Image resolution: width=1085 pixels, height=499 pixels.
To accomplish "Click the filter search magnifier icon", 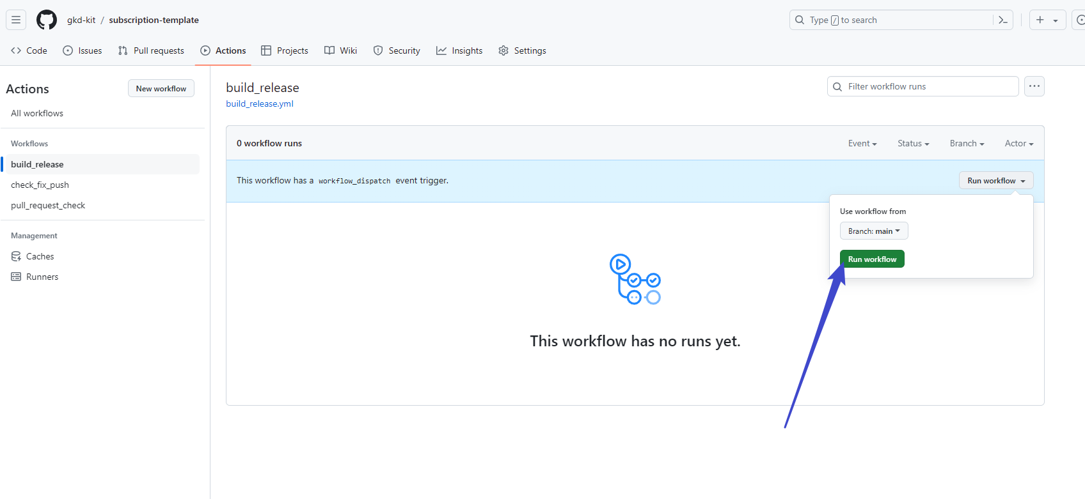I will (x=837, y=86).
